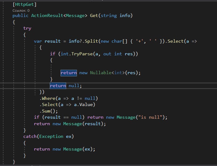Select the null literal after return
This screenshot has width=217, height=166.
coord(74,86)
